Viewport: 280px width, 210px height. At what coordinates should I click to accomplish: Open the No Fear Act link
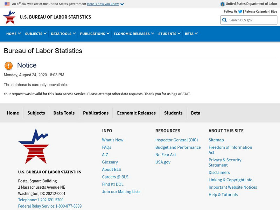(x=166, y=155)
